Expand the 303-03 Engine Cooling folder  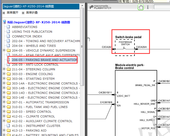pyautogui.click(x=4, y=74)
